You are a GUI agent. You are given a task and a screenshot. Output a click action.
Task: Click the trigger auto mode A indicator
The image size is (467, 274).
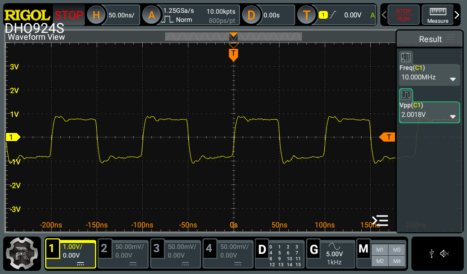pyautogui.click(x=372, y=15)
